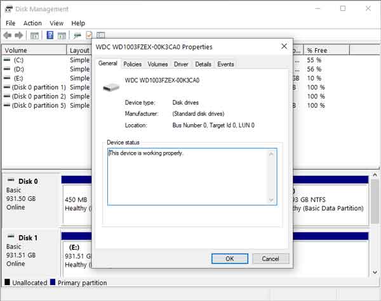Click the Disk 1 drive icon
This screenshot has height=301, width=381.
pos(11,236)
